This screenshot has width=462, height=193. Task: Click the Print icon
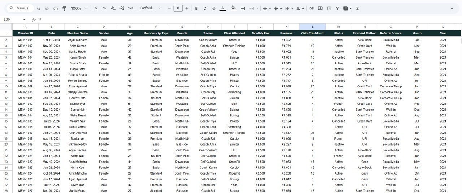(56, 8)
